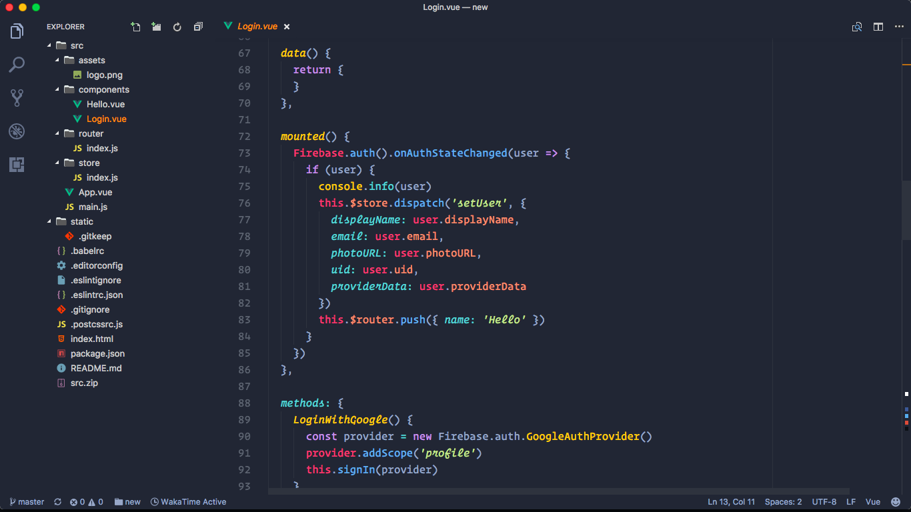911x512 pixels.
Task: Click the Open Changes icon in editor toolbar
Action: point(857,27)
